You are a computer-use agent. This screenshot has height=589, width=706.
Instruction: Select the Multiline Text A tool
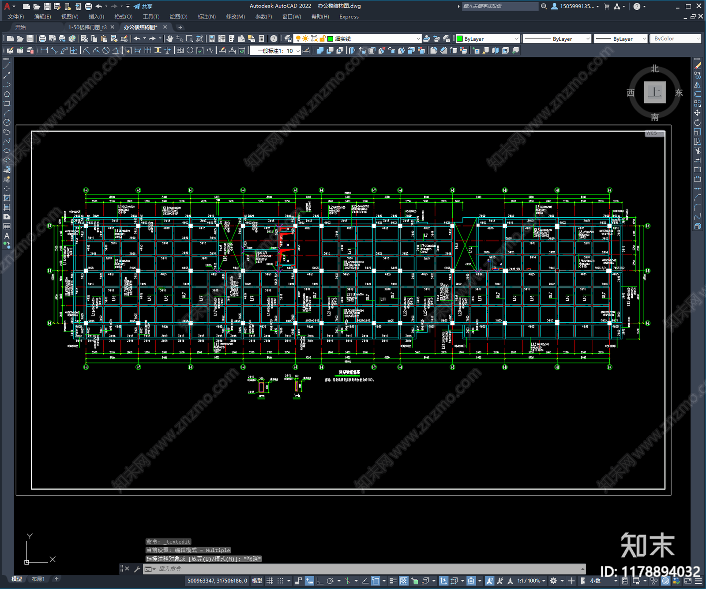pos(7,236)
